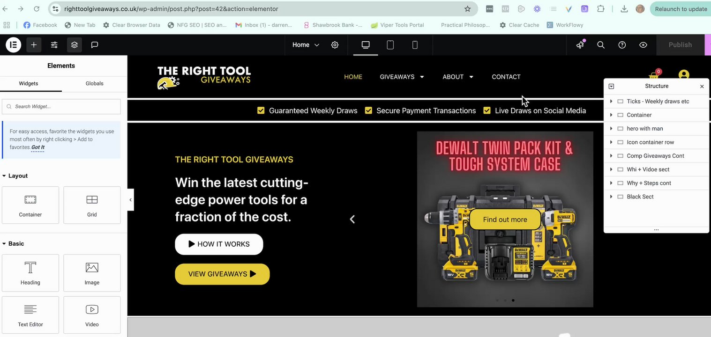This screenshot has width=711, height=337.
Task: Click the user account icon on site header
Action: point(684,75)
